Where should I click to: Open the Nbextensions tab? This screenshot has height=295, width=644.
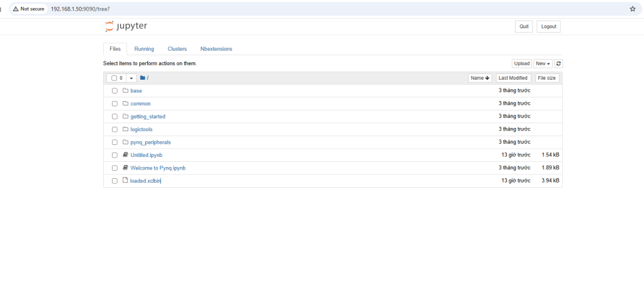[216, 49]
